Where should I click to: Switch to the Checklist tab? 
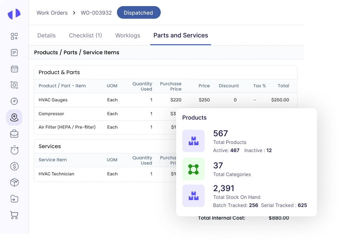(85, 35)
